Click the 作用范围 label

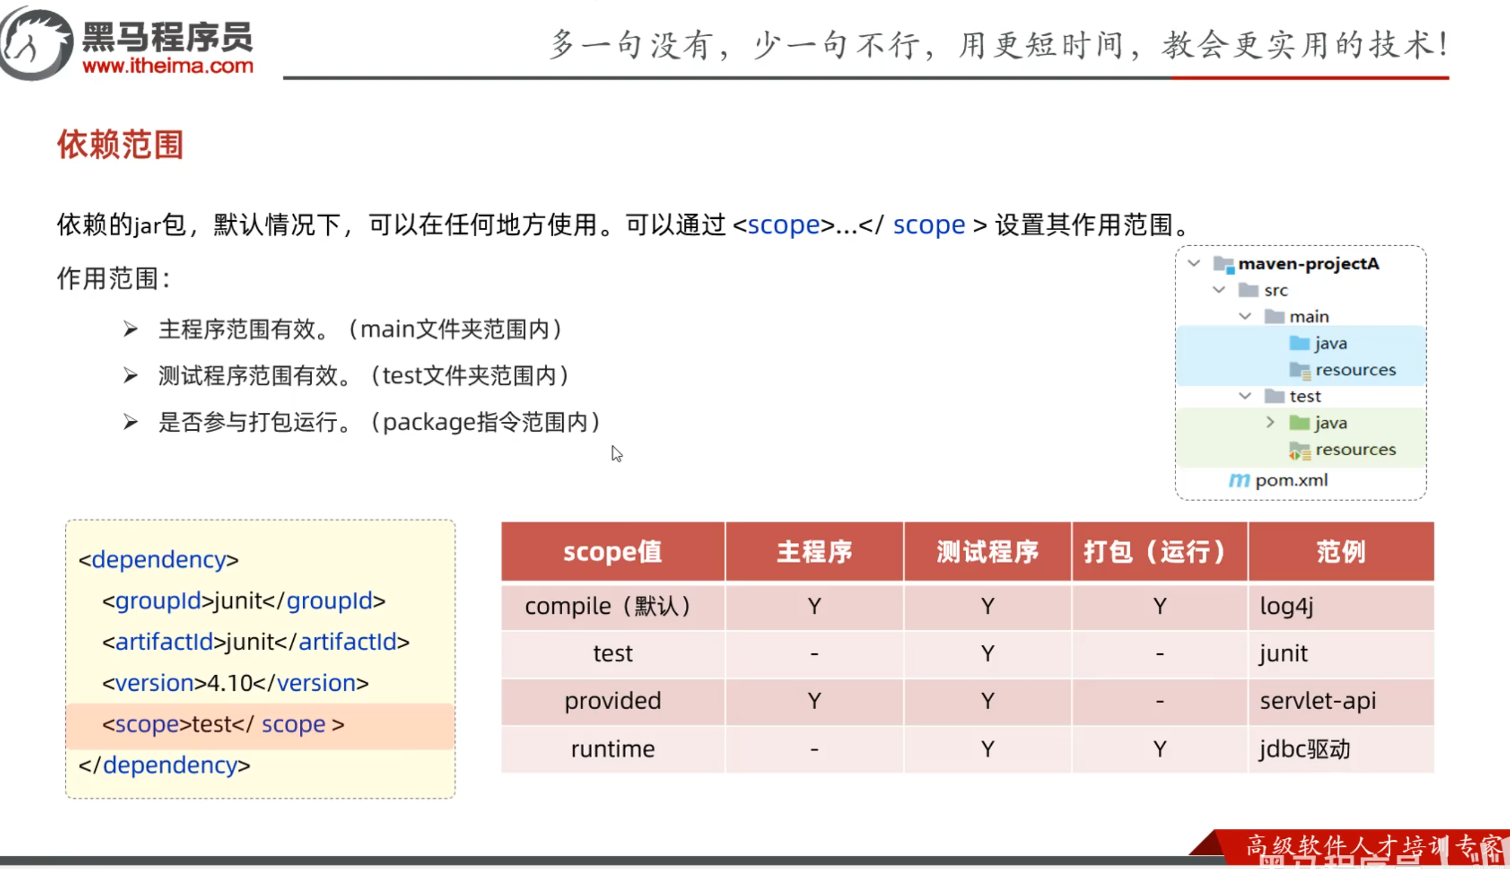tap(113, 278)
